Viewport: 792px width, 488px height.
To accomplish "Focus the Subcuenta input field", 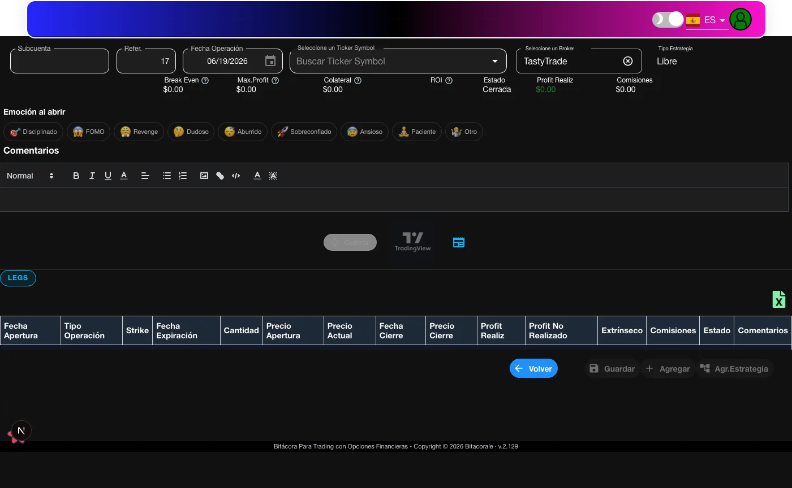I will [x=59, y=61].
